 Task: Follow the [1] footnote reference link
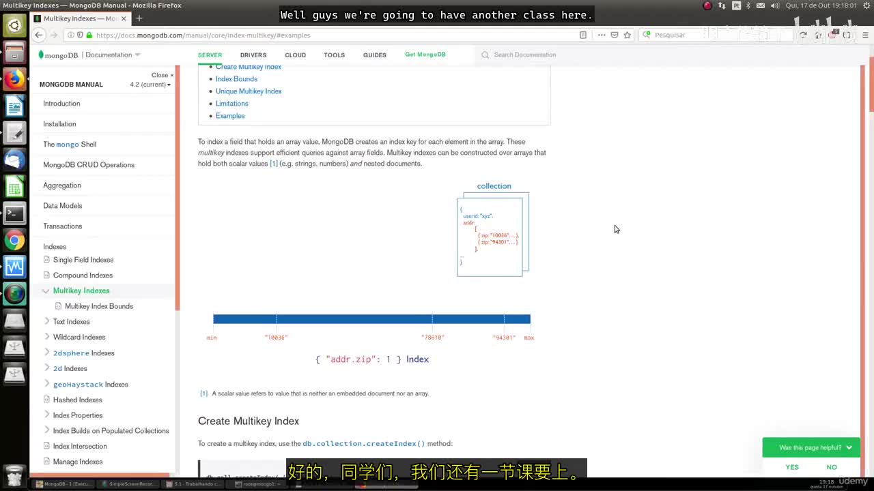(x=274, y=164)
